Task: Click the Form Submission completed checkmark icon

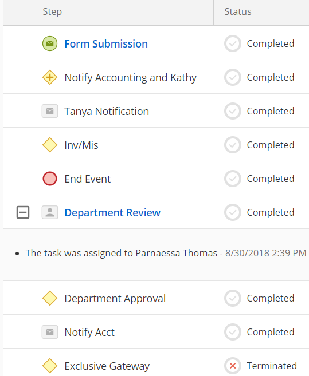Action: pyautogui.click(x=233, y=43)
